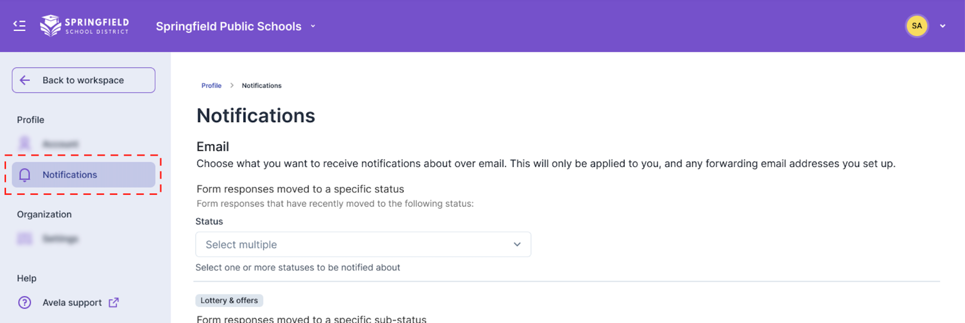The image size is (965, 323).
Task: Collapse the left sidebar panel
Action: 19,26
